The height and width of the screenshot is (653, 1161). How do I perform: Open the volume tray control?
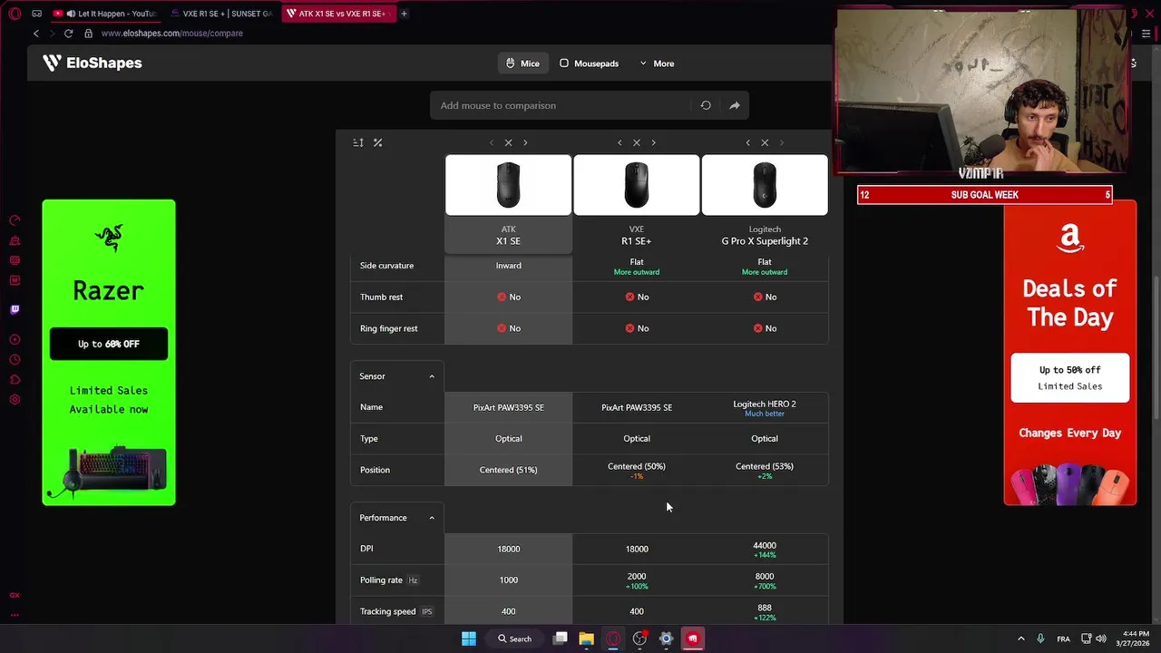tap(1101, 638)
